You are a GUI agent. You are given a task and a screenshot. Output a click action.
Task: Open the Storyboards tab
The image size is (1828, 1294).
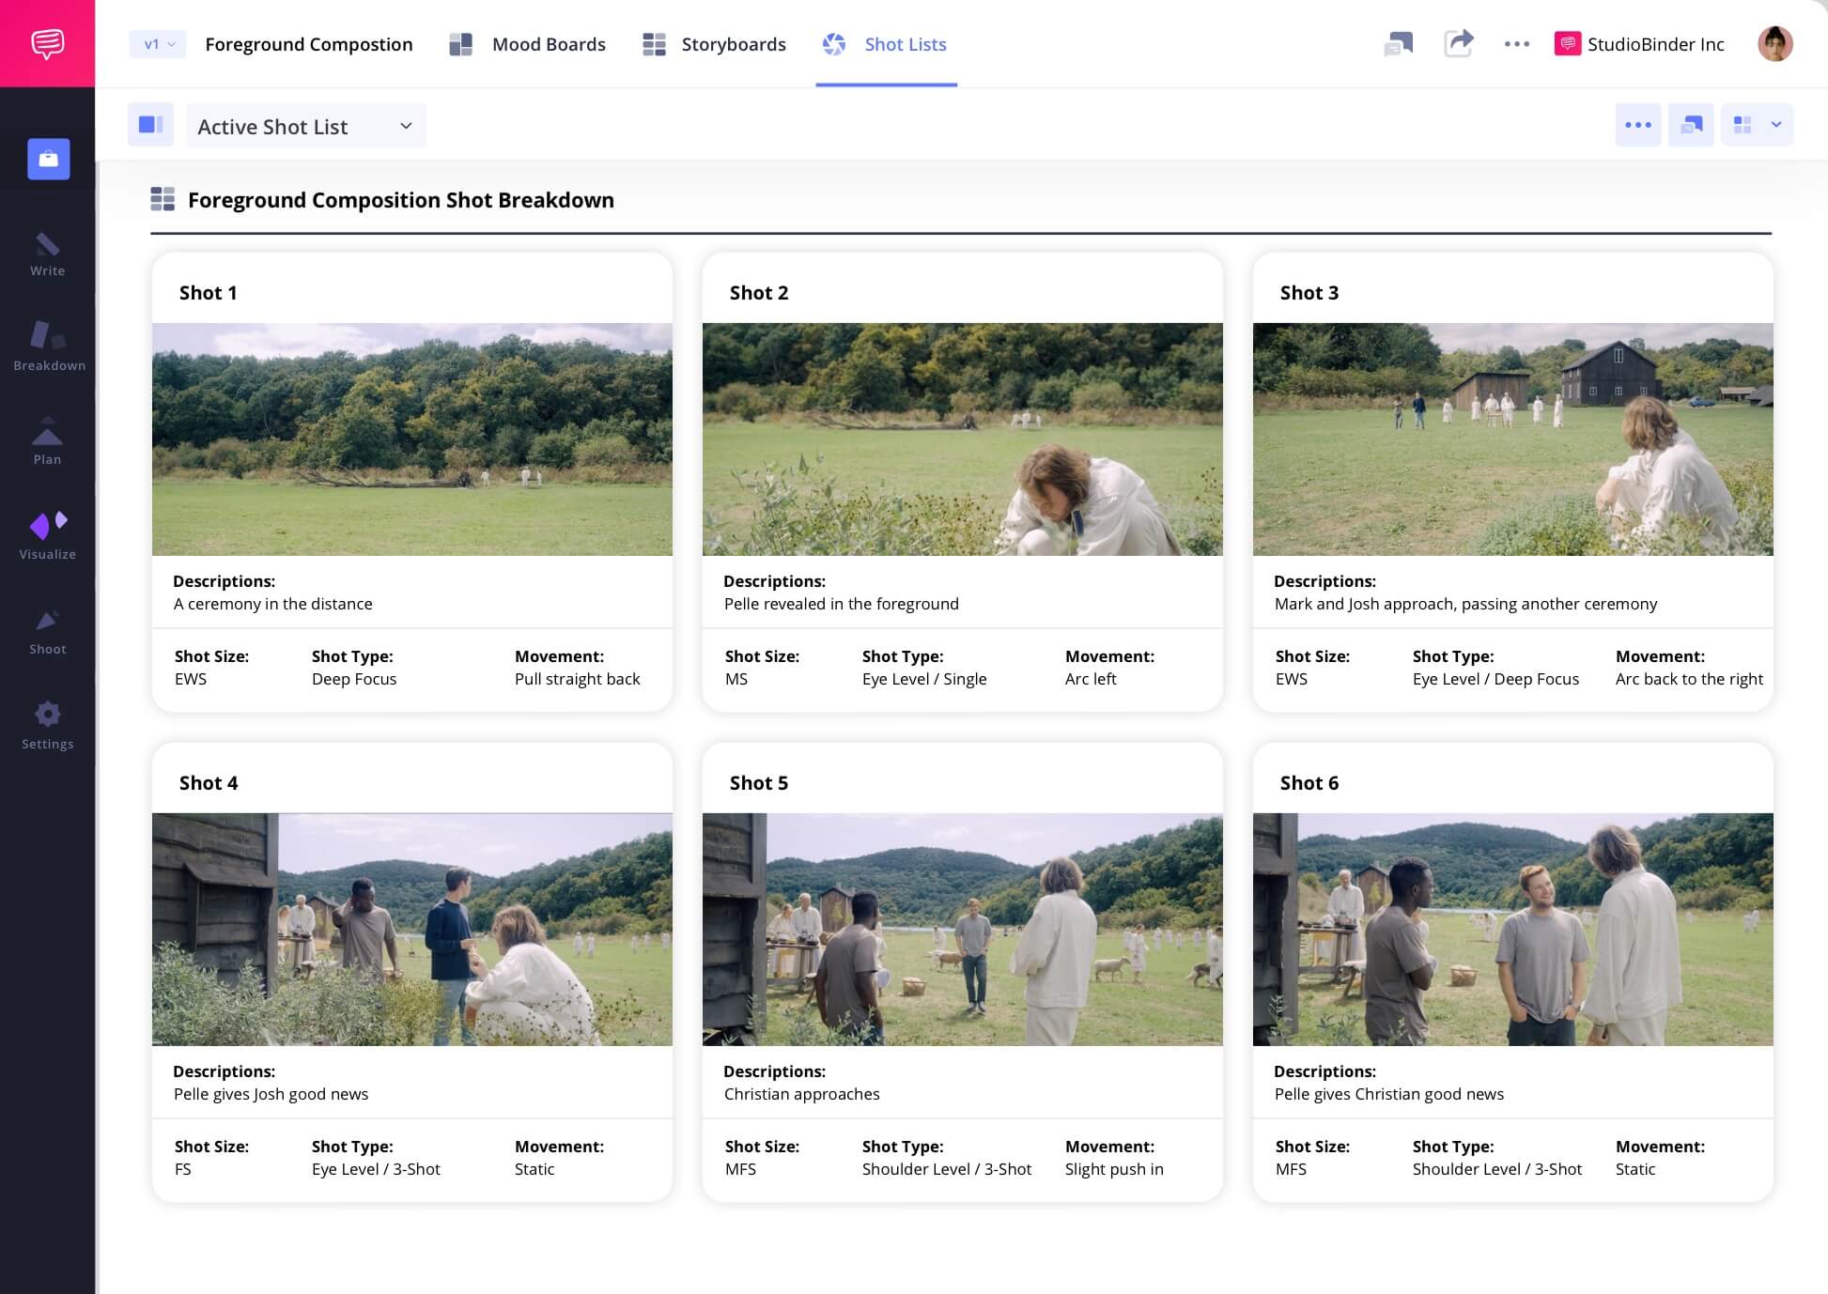734,43
